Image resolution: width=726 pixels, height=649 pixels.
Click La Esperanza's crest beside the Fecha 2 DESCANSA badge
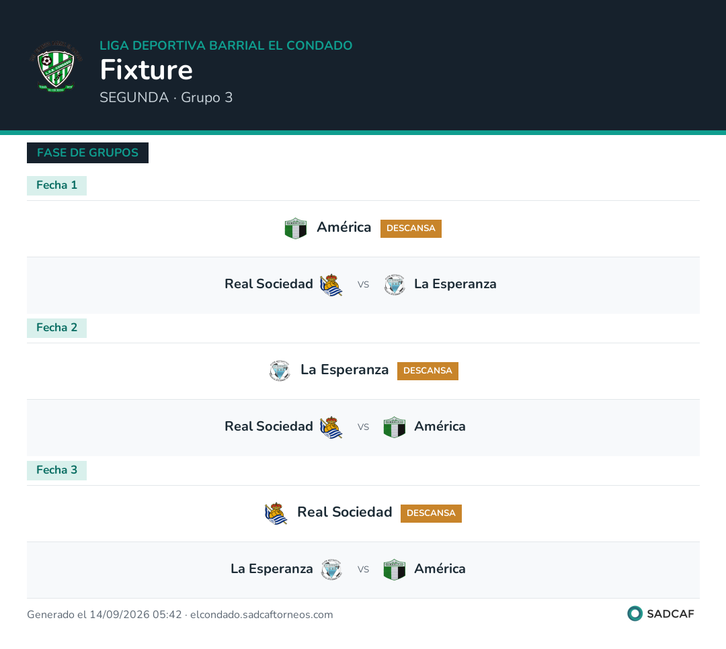tap(280, 371)
